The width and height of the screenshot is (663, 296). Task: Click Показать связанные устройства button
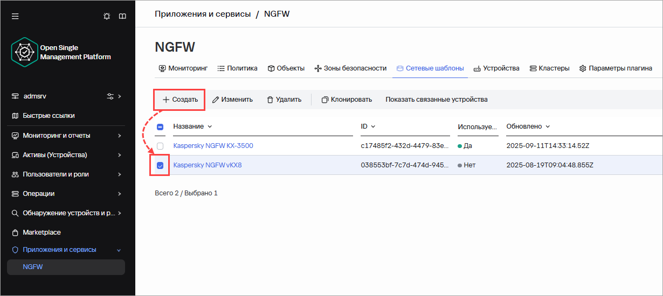tap(437, 100)
